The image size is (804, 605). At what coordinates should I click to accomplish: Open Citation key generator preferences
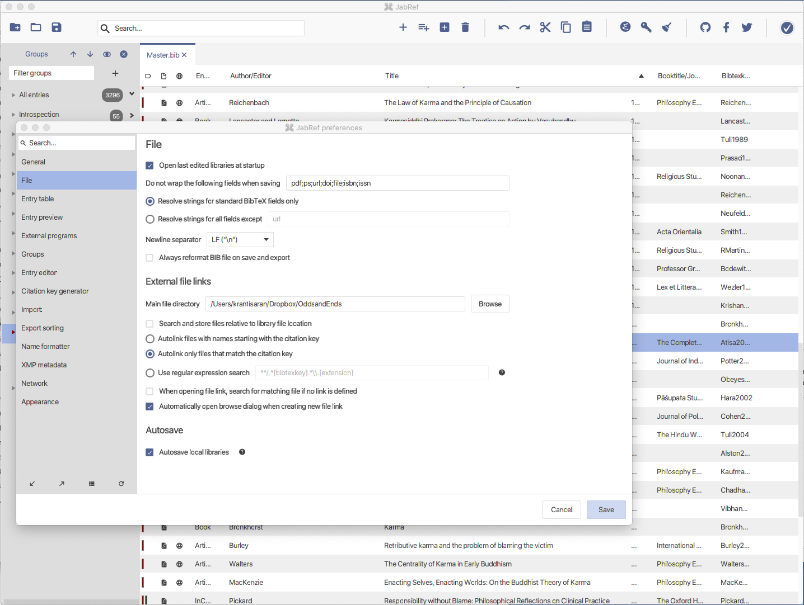tap(77, 291)
